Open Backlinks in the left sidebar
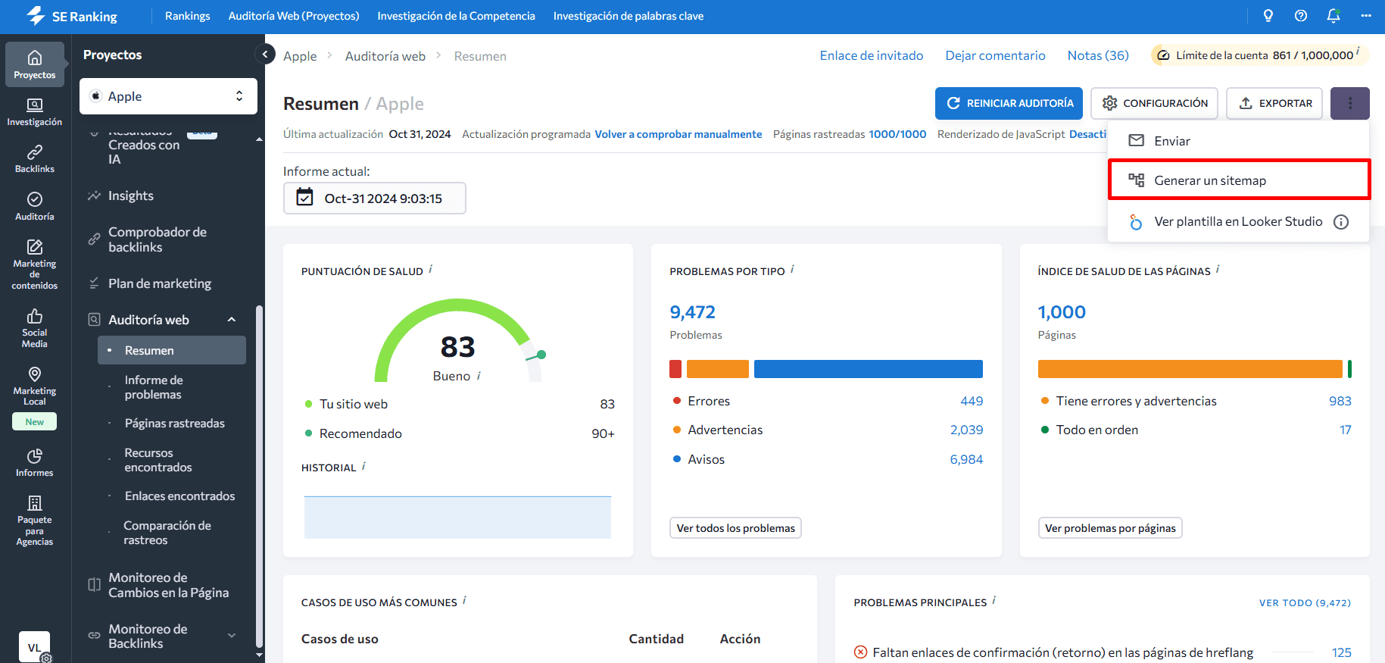Screen dimensions: 1385x663 click(x=35, y=159)
